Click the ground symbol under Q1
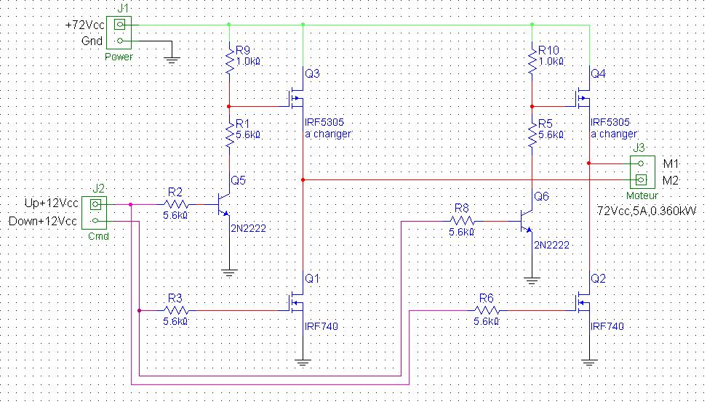The image size is (707, 404). click(303, 363)
